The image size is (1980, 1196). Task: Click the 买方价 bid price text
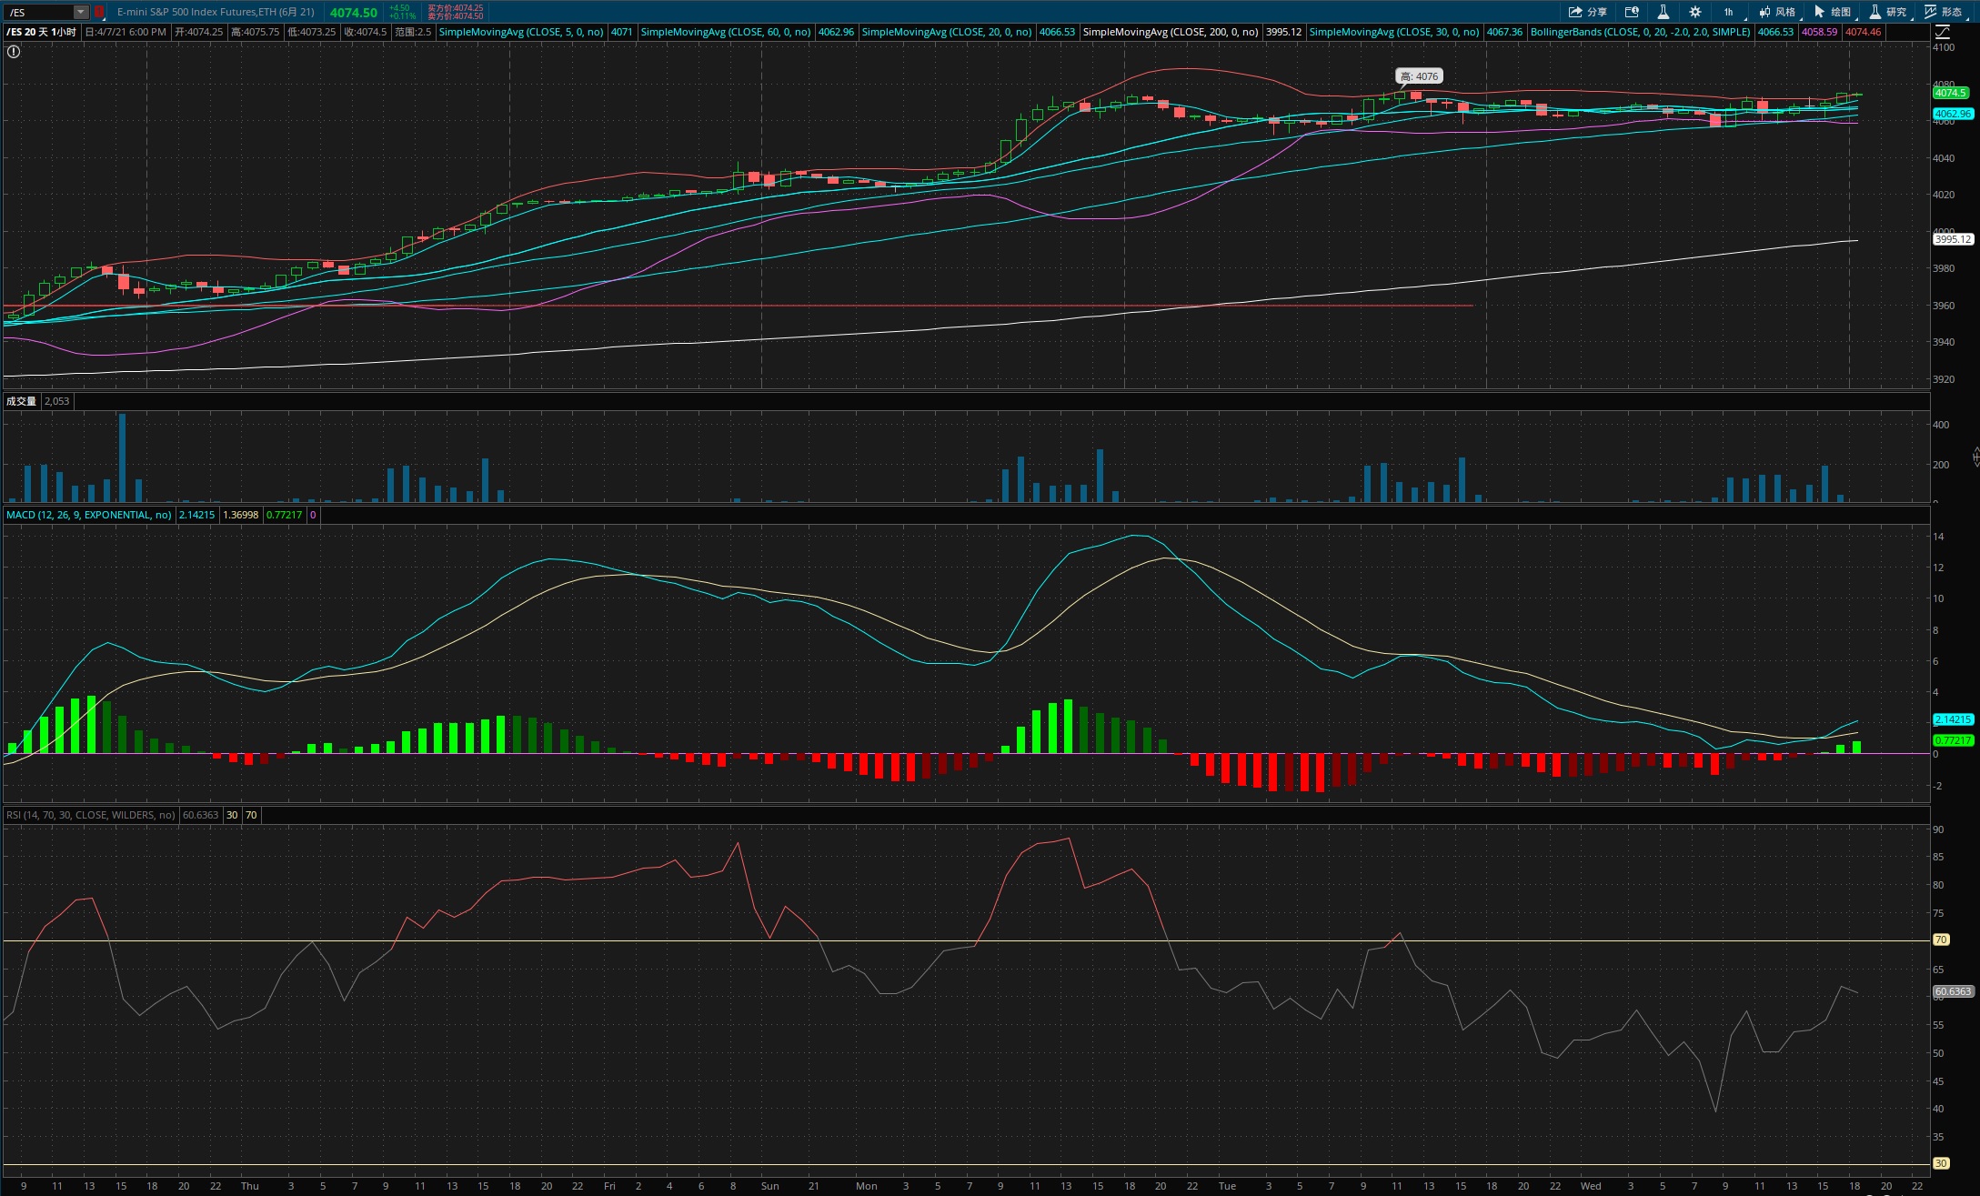(456, 8)
